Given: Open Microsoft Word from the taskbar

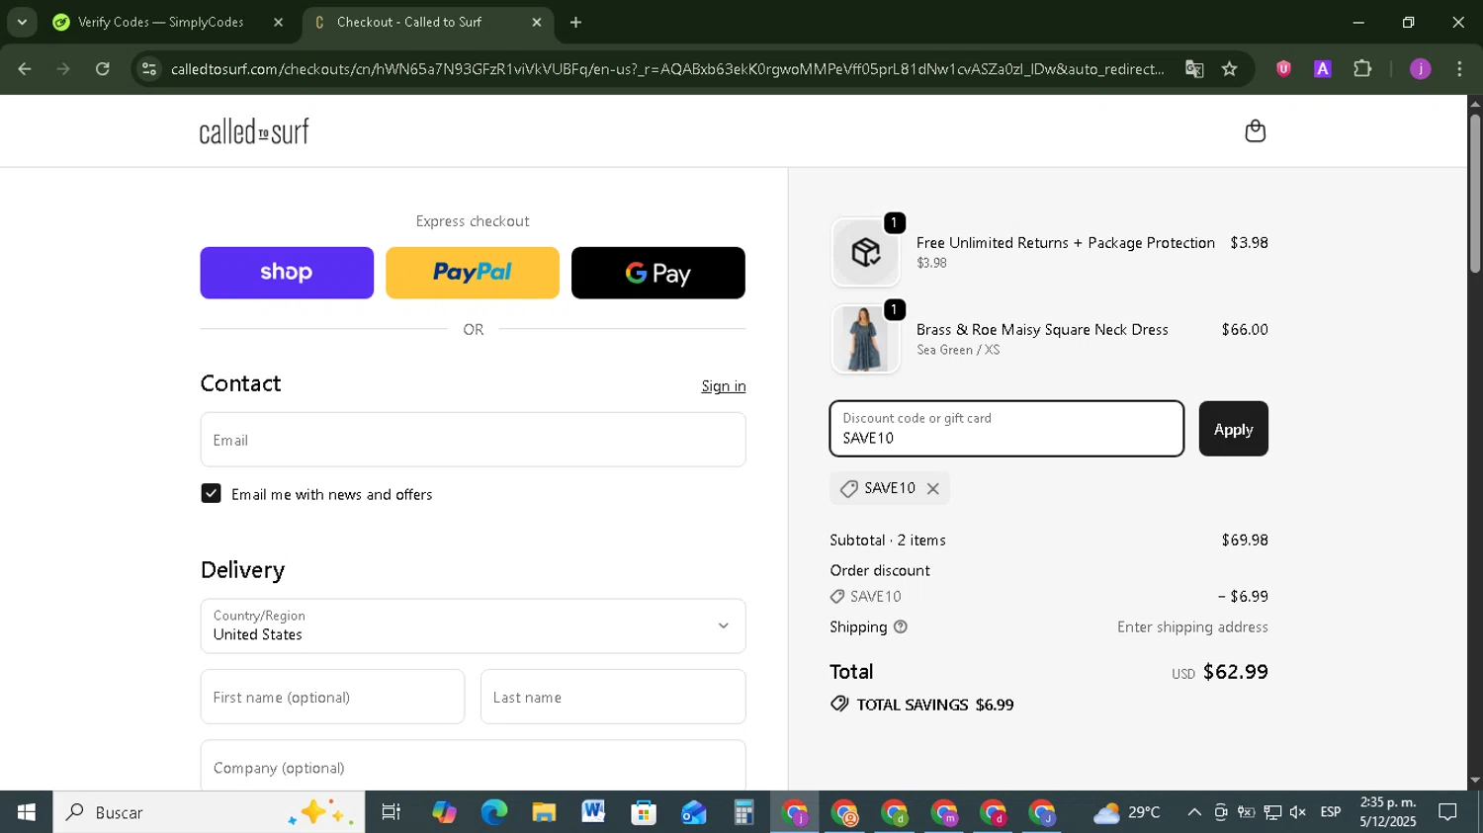Looking at the screenshot, I should (x=593, y=812).
